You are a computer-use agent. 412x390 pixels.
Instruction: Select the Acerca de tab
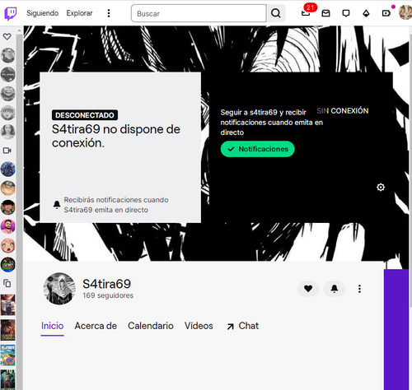click(x=96, y=326)
